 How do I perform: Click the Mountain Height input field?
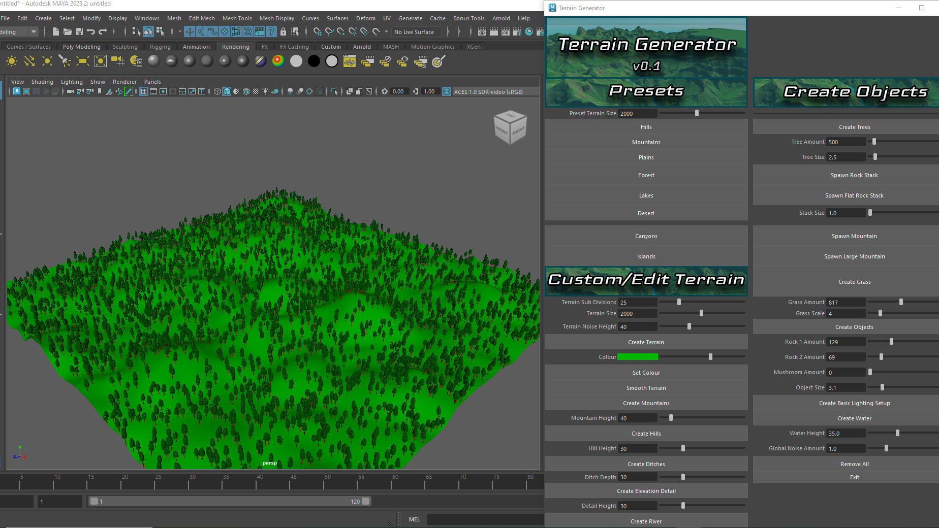click(x=638, y=418)
